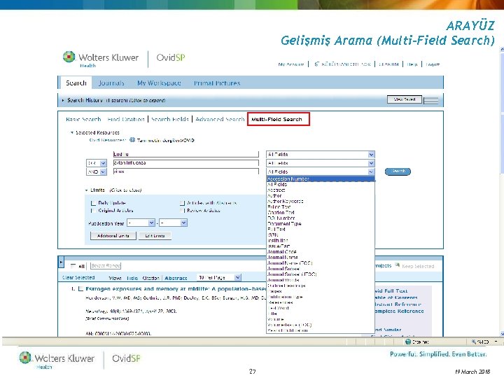Choose Journal Name (TOC) from the field list
The width and height of the screenshot is (504, 378).
[x=321, y=263]
